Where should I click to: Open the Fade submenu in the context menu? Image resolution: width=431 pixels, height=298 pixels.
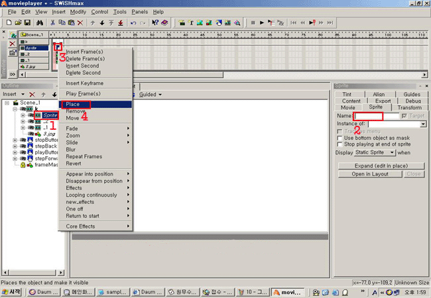tap(95, 128)
